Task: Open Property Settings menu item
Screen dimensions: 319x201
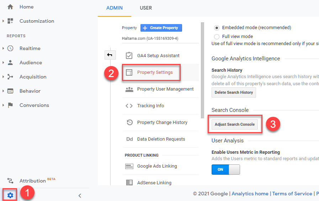Action: 155,72
